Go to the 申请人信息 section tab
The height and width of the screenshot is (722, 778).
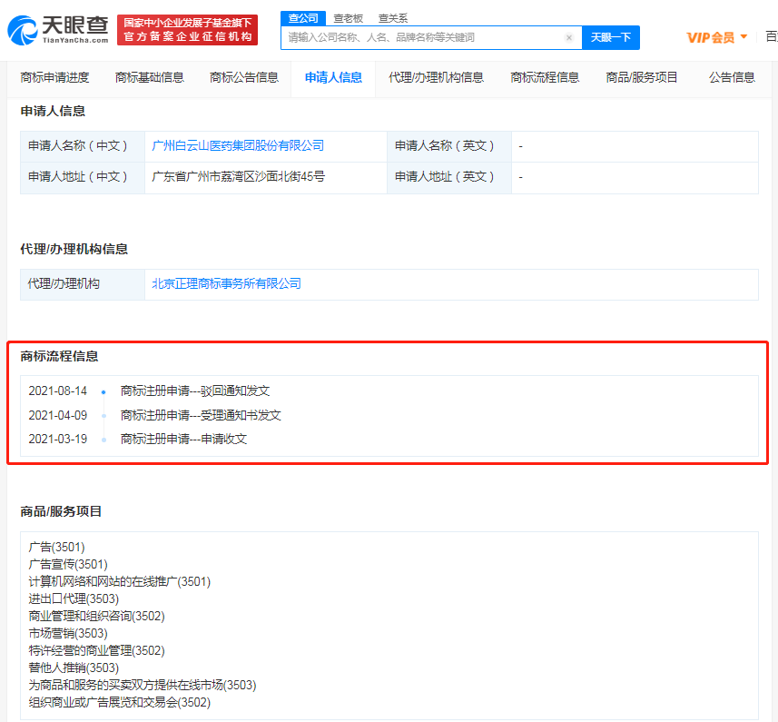tap(333, 77)
